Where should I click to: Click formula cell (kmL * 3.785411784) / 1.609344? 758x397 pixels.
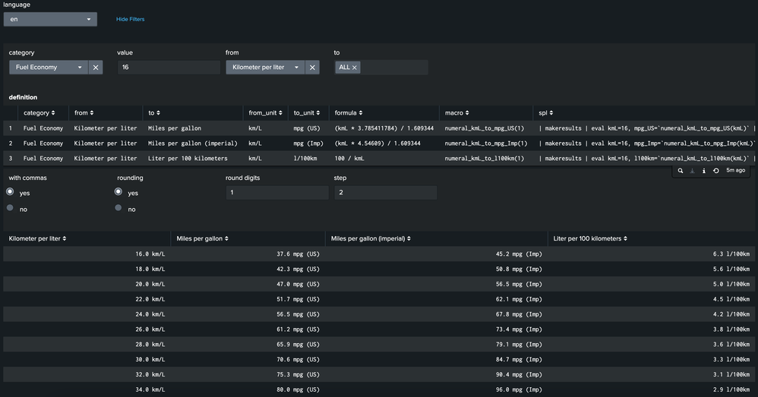384,128
